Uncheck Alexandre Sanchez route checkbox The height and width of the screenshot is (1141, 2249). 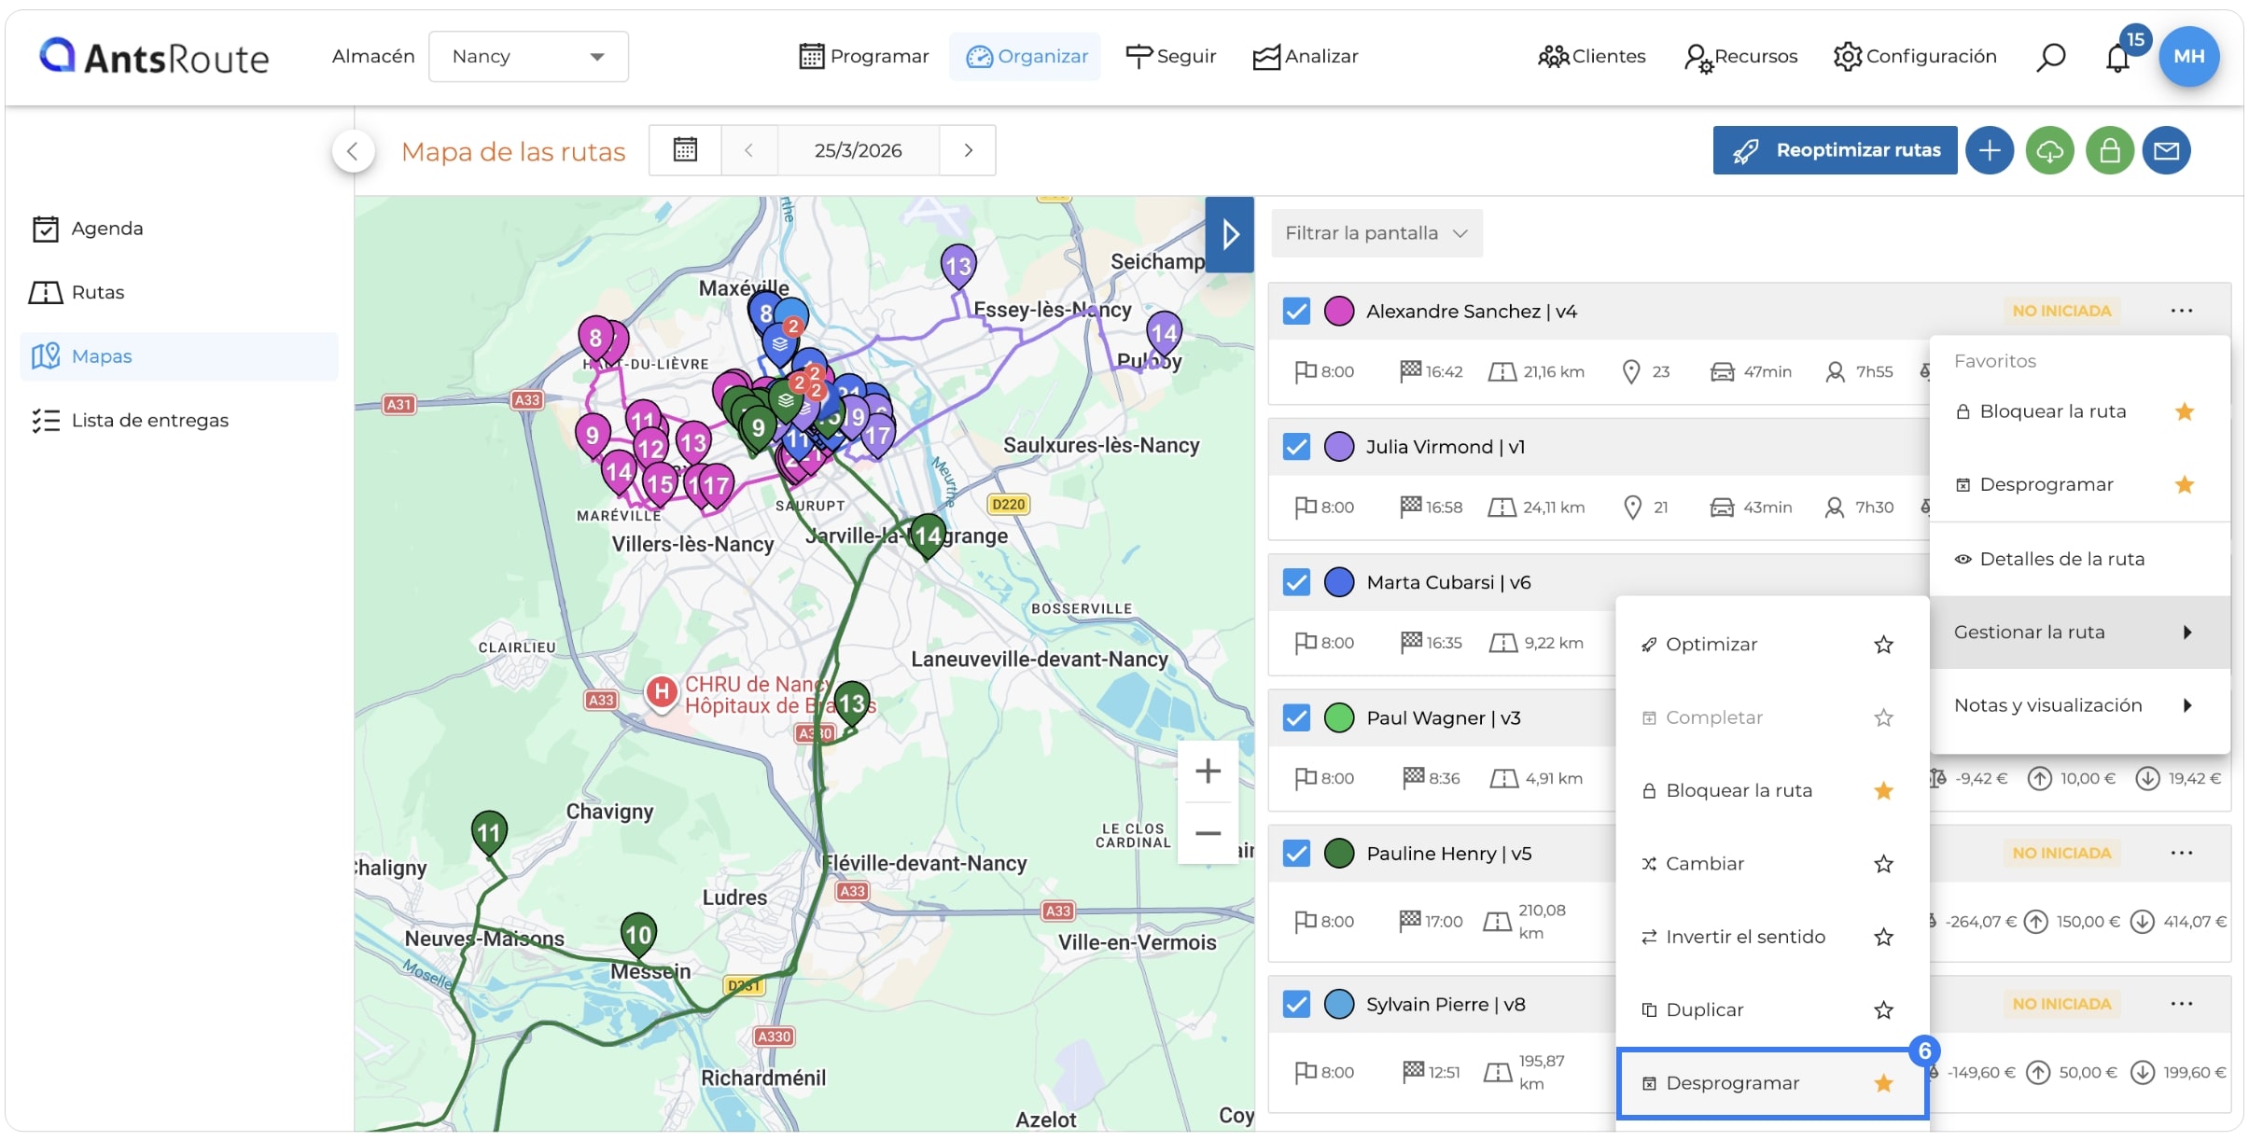point(1296,311)
